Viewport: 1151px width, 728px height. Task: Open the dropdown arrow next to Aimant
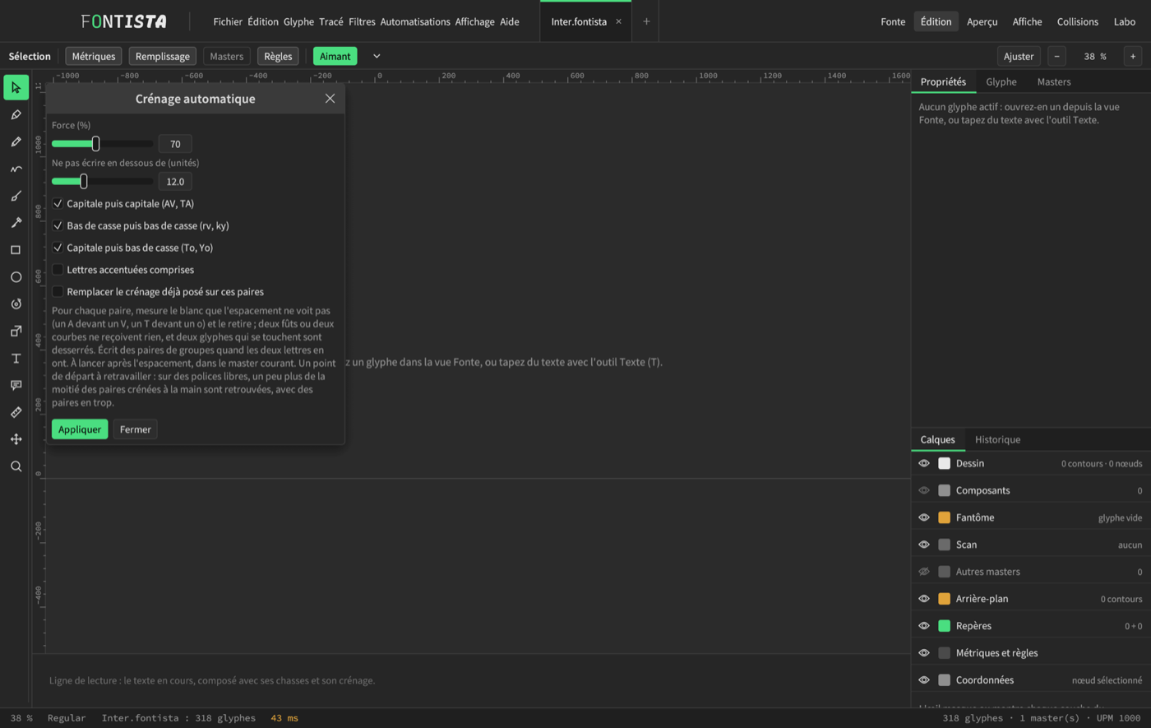[x=377, y=56]
